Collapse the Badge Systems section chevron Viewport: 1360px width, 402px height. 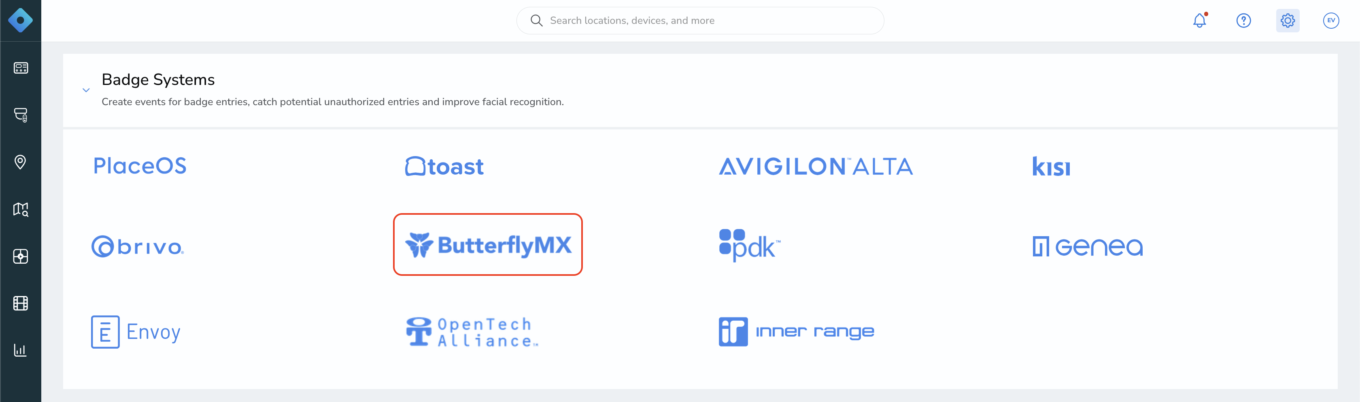pyautogui.click(x=86, y=90)
